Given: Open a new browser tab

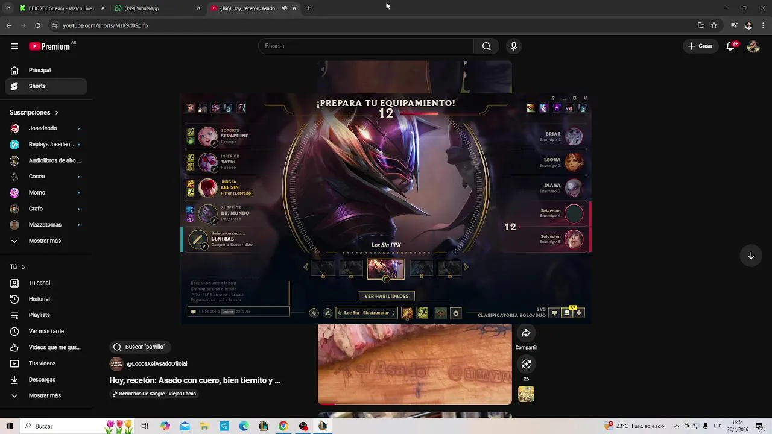Looking at the screenshot, I should tap(309, 8).
